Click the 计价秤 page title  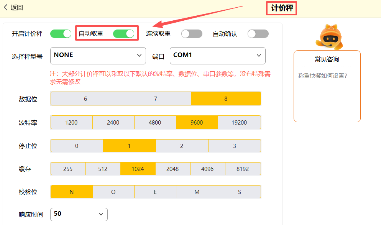pos(282,8)
